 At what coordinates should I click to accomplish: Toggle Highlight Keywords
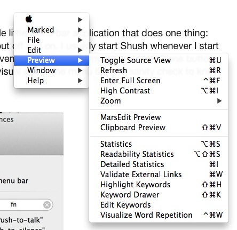tap(159, 185)
